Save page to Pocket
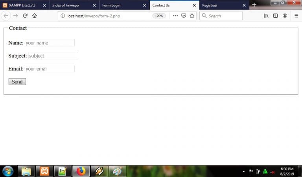 (184, 16)
